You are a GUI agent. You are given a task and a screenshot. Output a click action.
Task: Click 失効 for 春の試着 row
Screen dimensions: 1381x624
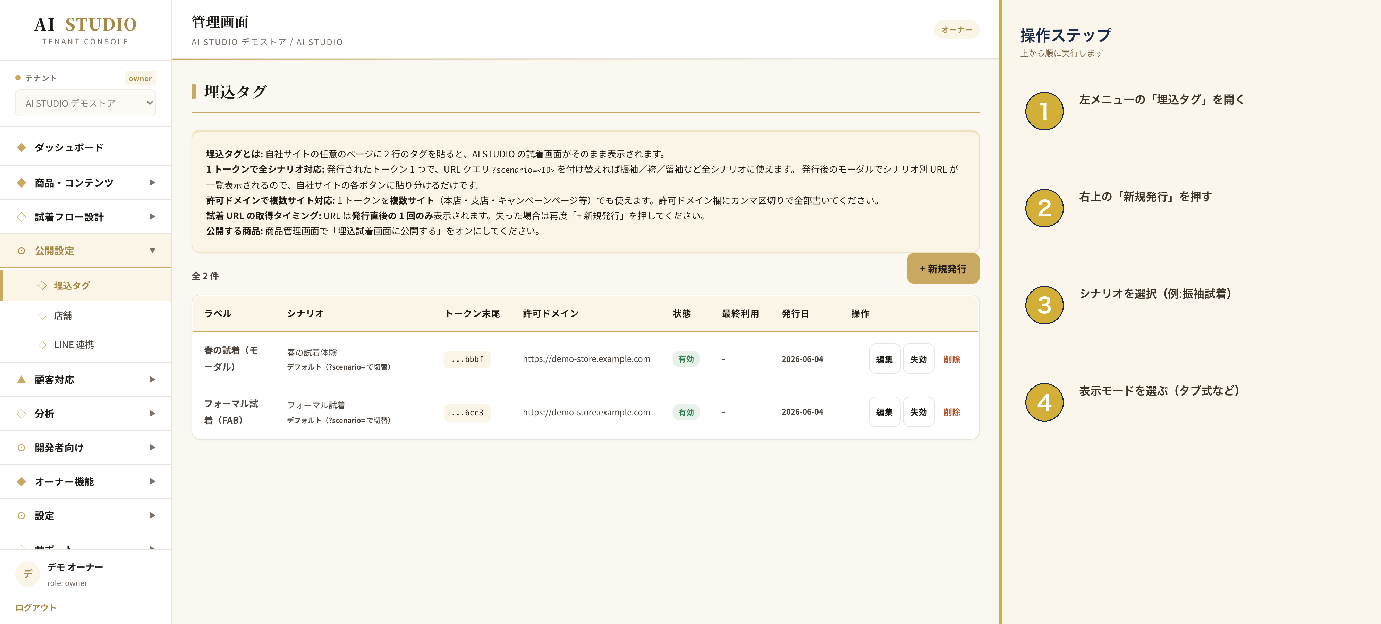coord(918,359)
